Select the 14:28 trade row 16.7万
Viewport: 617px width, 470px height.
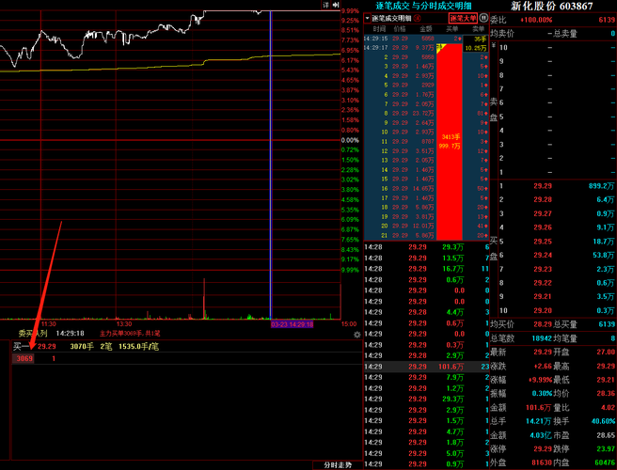pyautogui.click(x=427, y=269)
